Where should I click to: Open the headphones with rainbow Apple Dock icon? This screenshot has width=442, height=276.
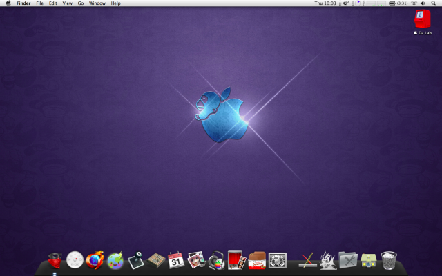[x=216, y=260]
